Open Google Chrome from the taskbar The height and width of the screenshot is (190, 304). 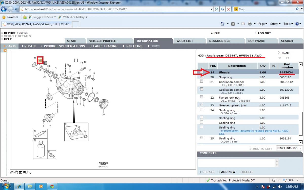tap(52, 186)
